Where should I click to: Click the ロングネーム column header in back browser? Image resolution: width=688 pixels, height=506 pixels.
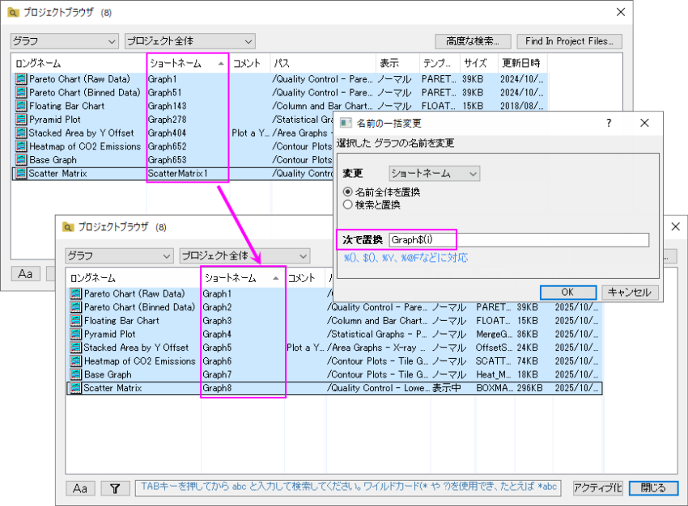(79, 64)
